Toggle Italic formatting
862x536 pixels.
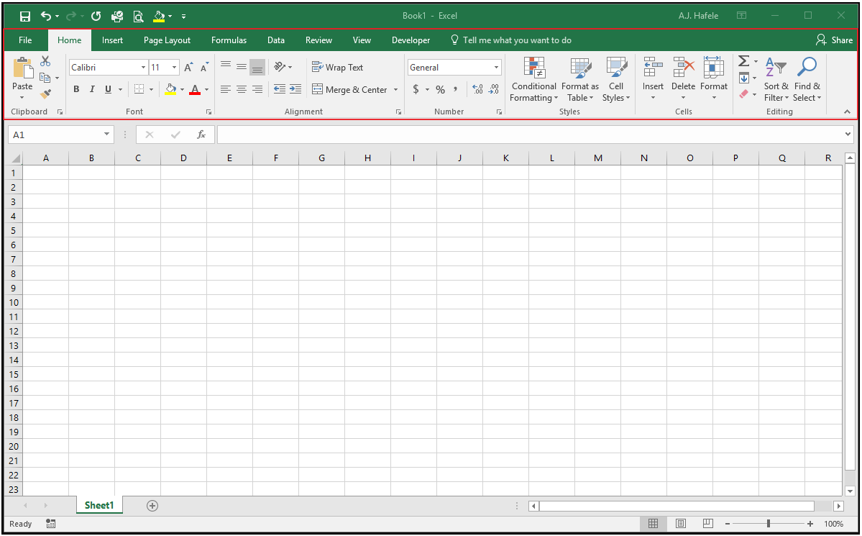tap(92, 89)
